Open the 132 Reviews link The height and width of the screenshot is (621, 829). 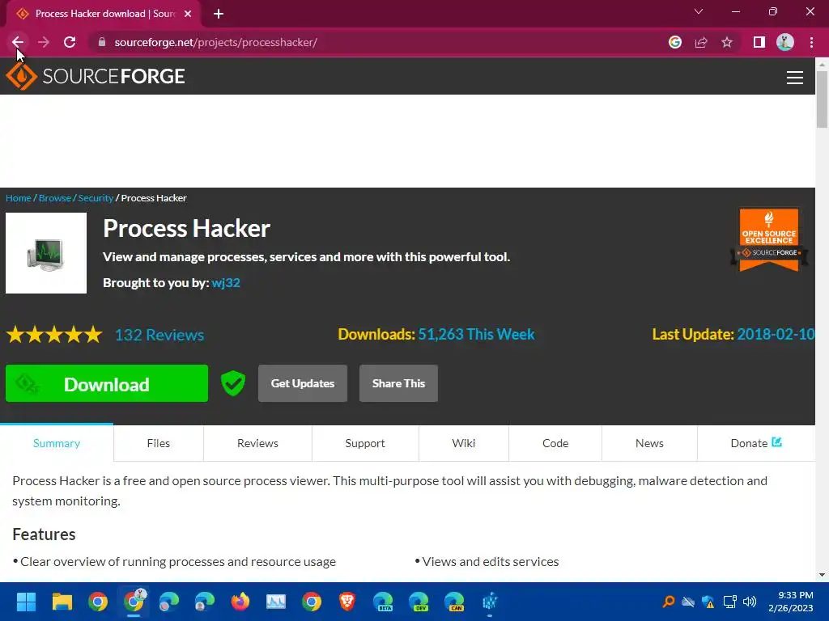point(159,335)
